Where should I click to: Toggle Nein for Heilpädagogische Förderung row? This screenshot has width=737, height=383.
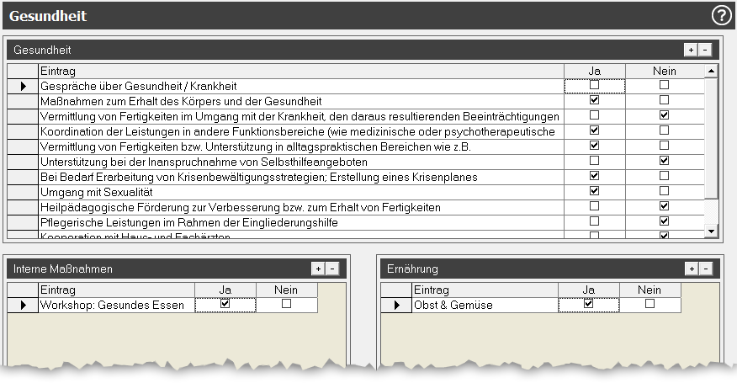(x=664, y=207)
